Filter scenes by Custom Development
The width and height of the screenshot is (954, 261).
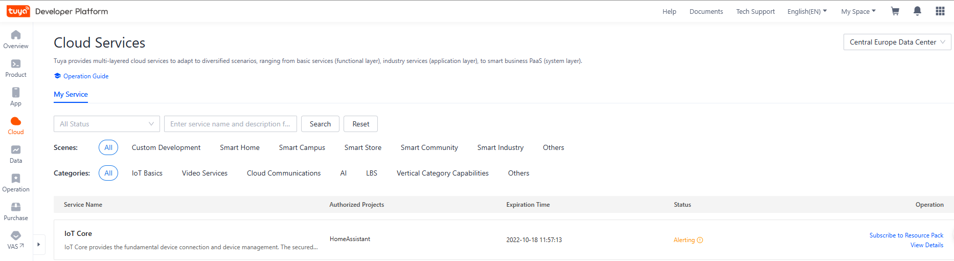coord(166,147)
